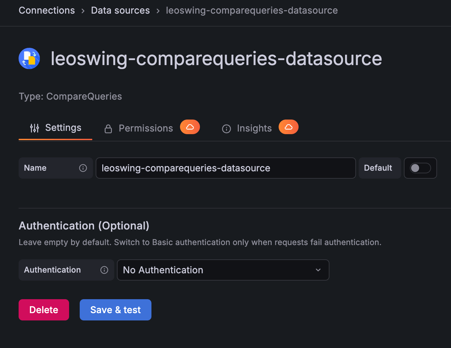
Task: Click the 'Leave empty by default' description
Action: tap(200, 242)
